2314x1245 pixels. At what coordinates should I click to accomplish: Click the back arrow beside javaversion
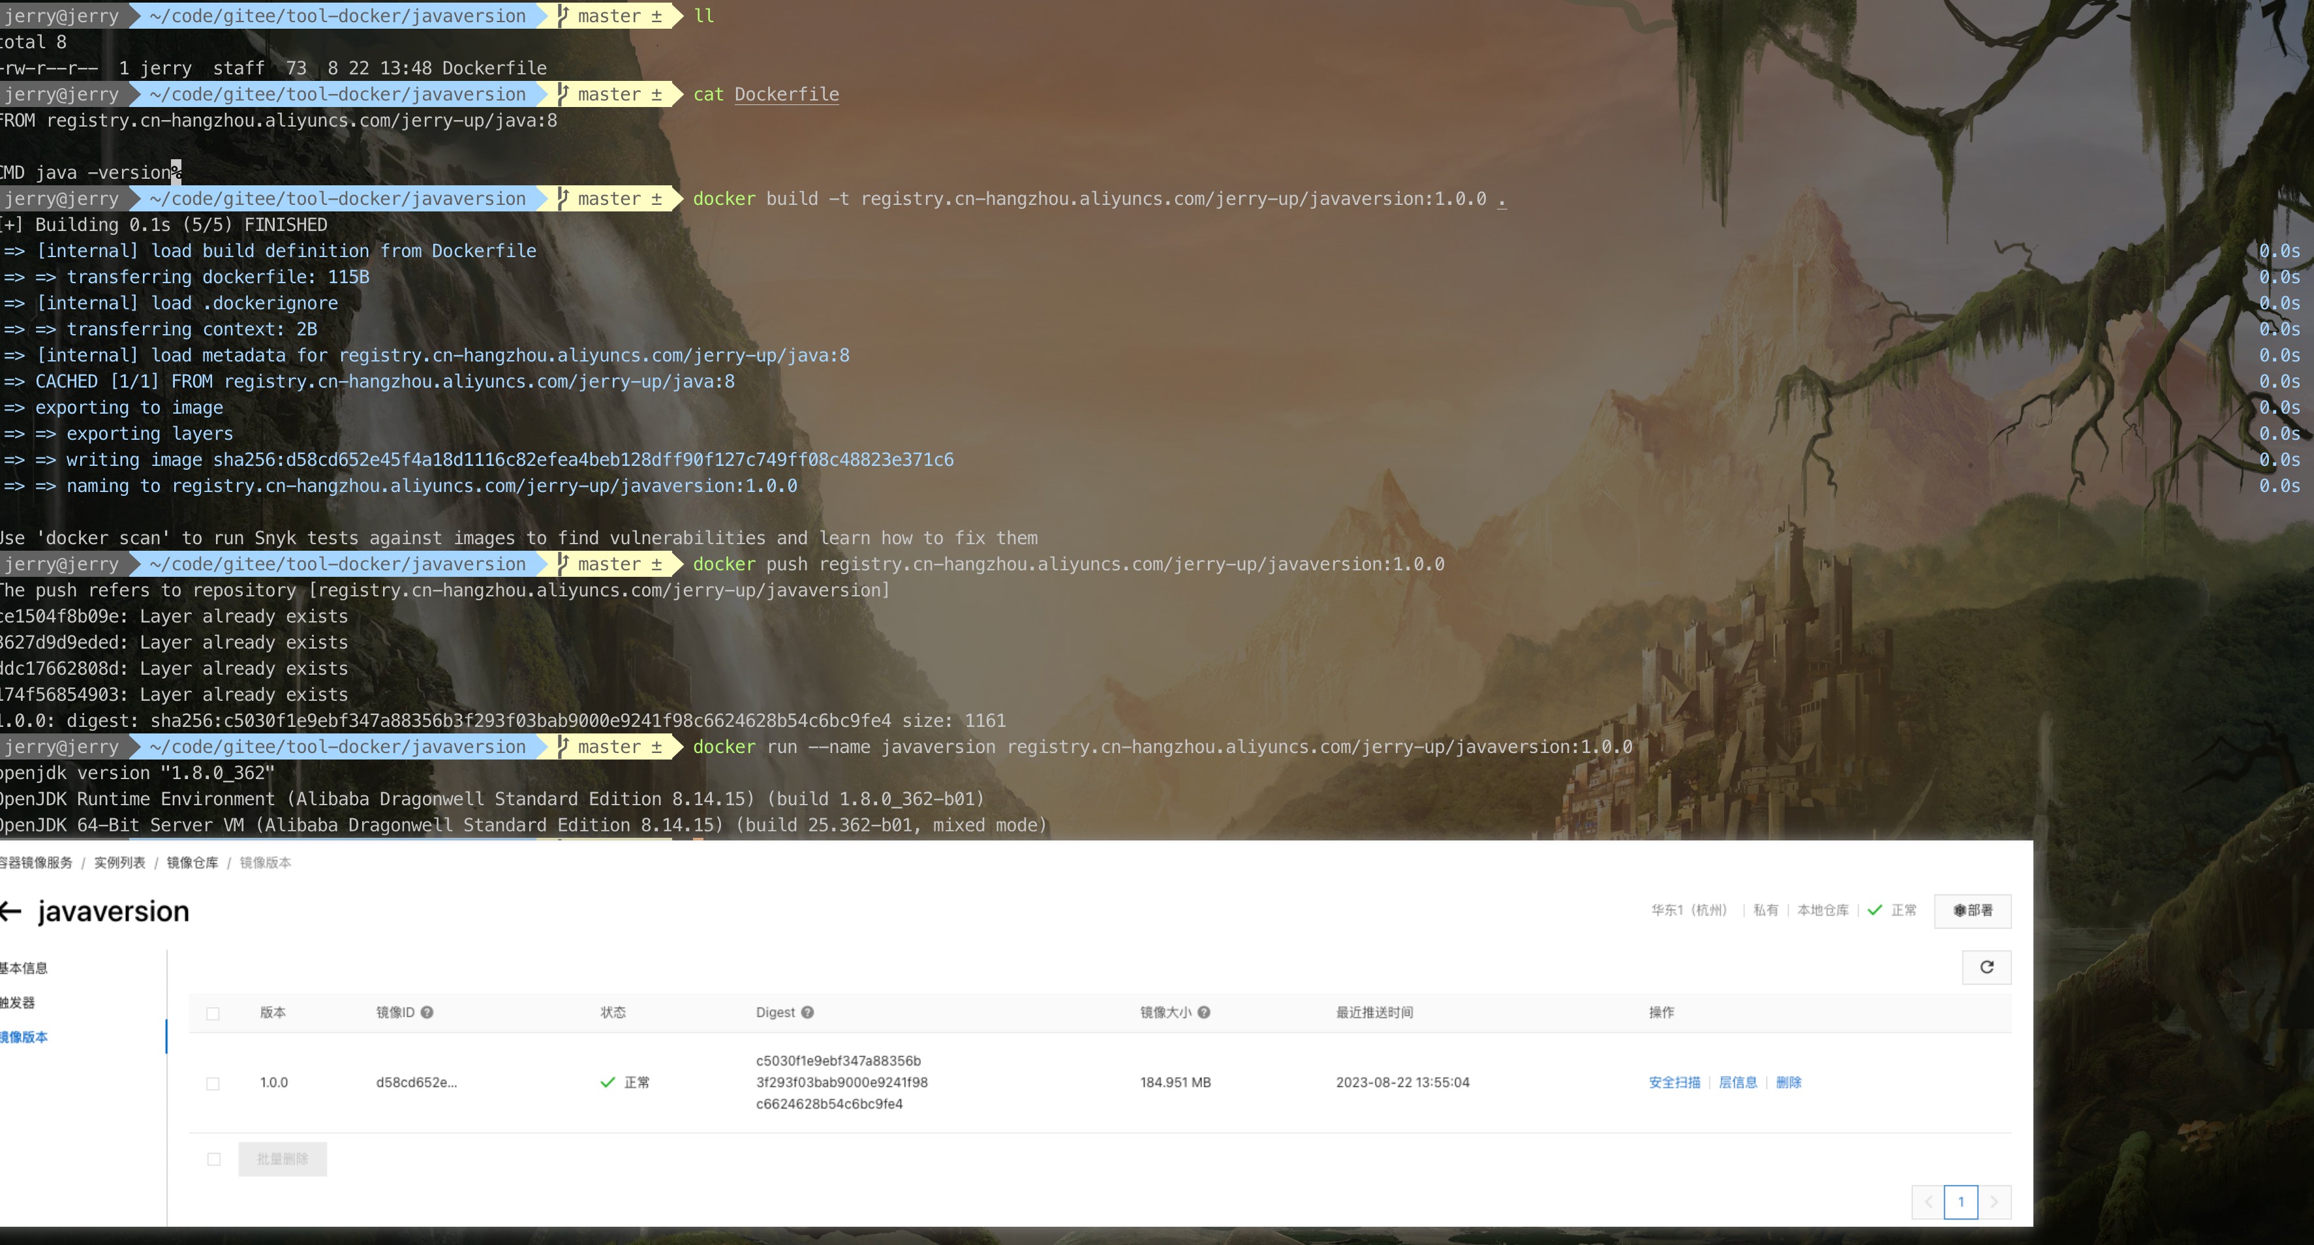click(x=11, y=912)
